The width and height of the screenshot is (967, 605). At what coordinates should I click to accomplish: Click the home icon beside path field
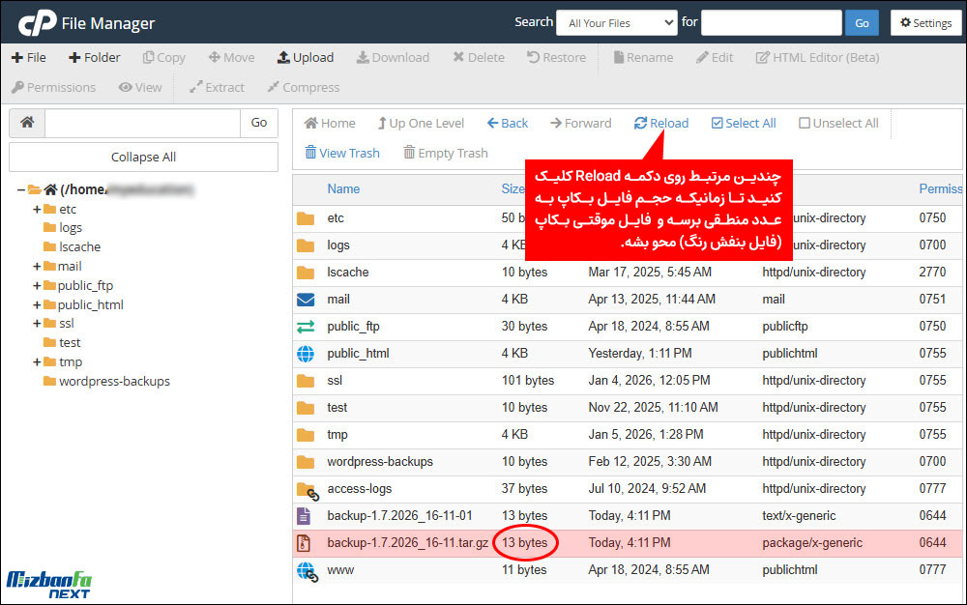tap(27, 123)
